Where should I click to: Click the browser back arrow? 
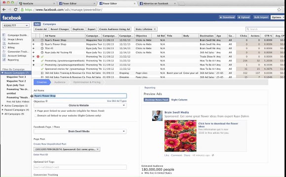click(4, 10)
